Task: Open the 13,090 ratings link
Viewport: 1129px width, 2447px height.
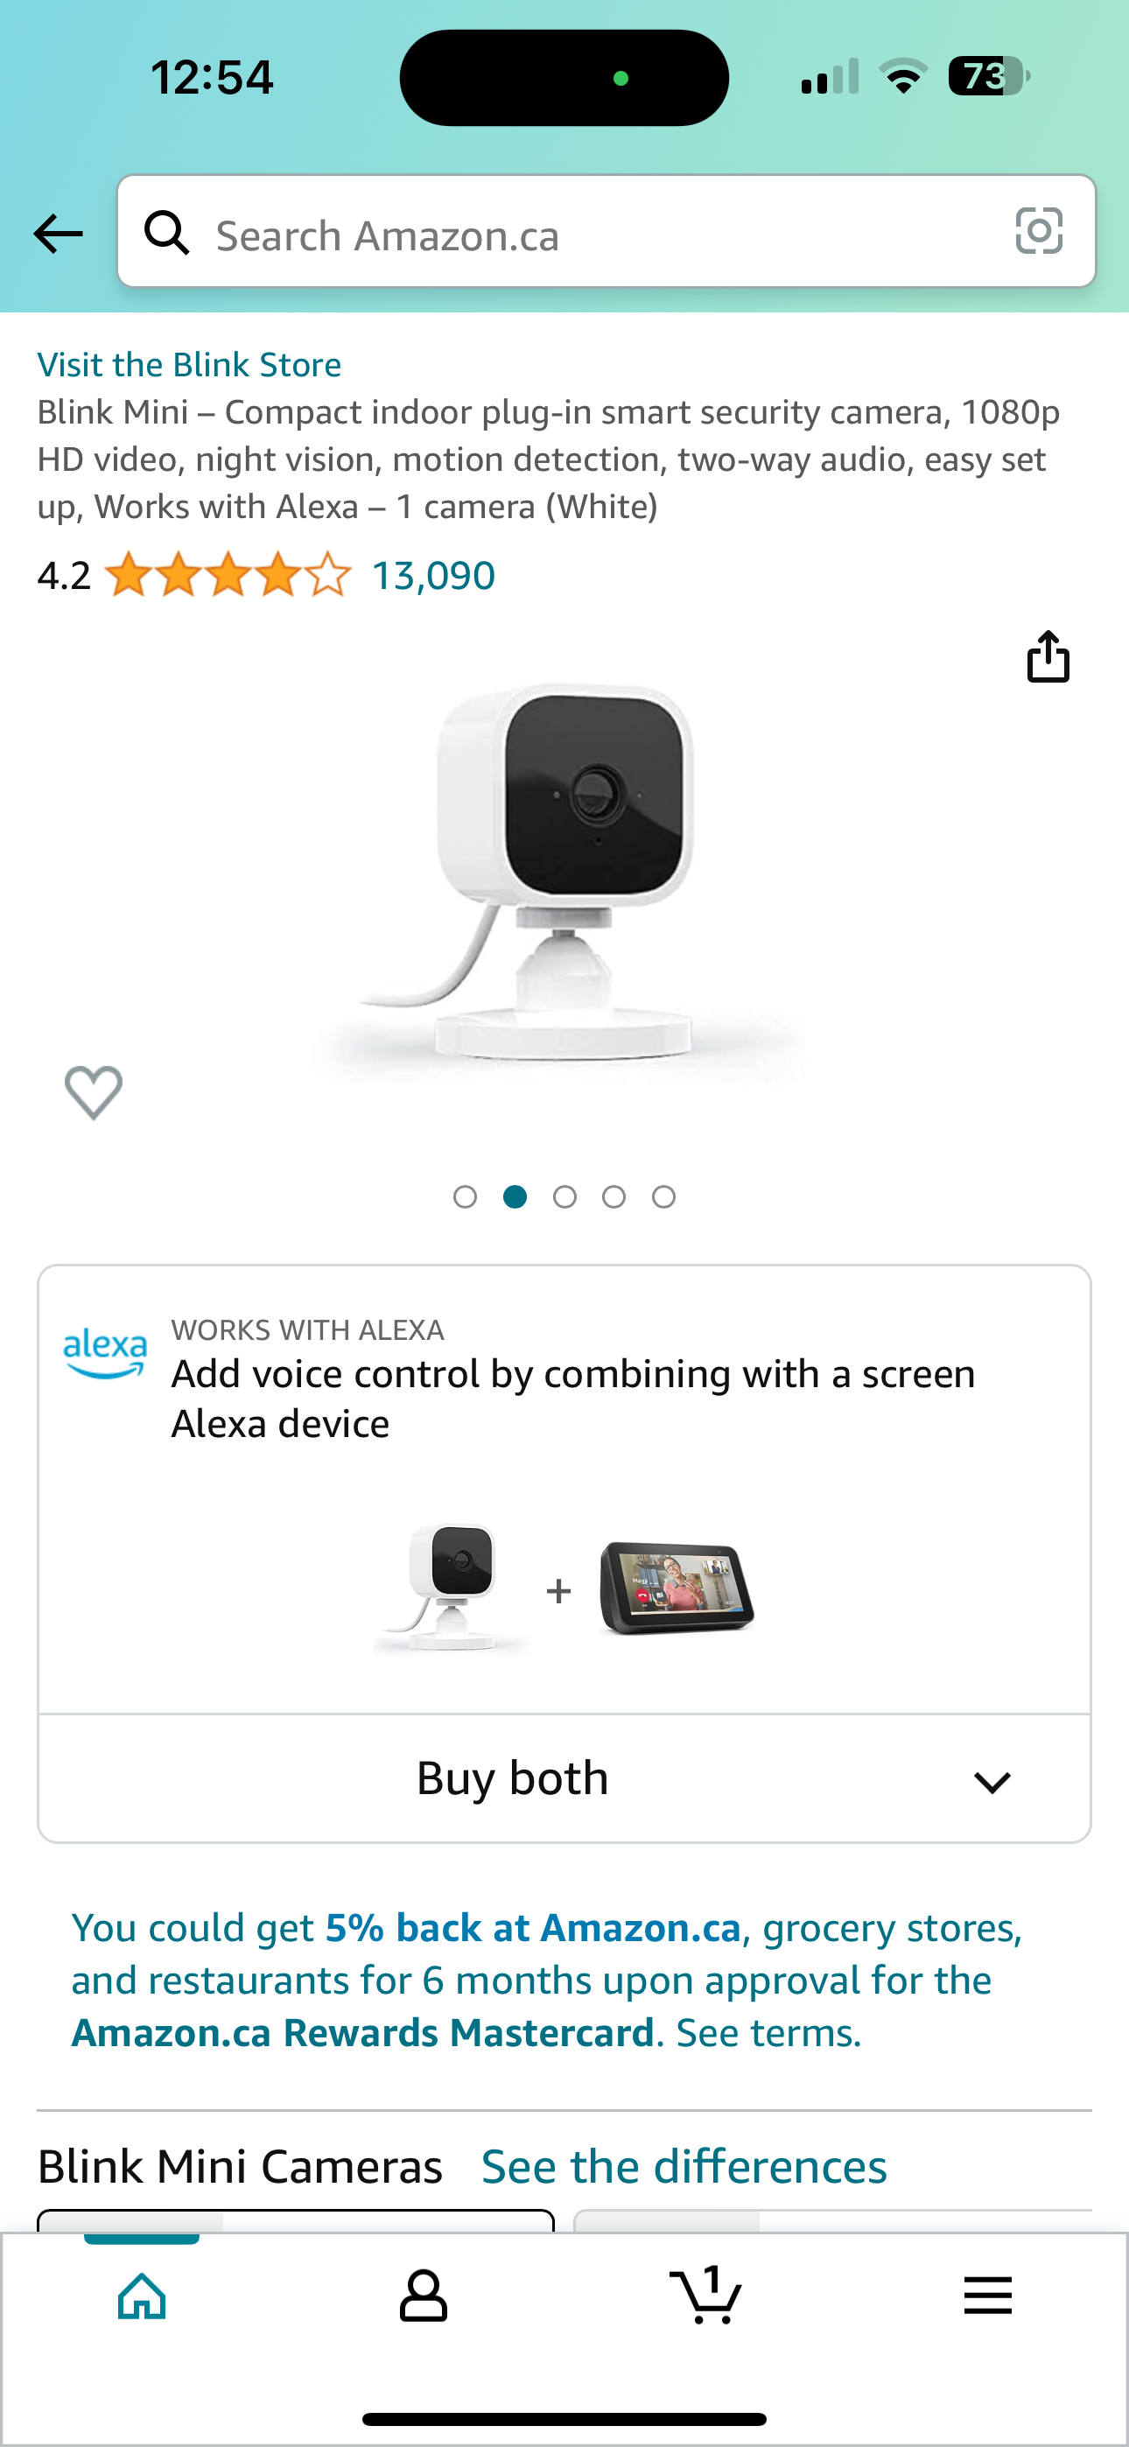Action: (x=433, y=576)
